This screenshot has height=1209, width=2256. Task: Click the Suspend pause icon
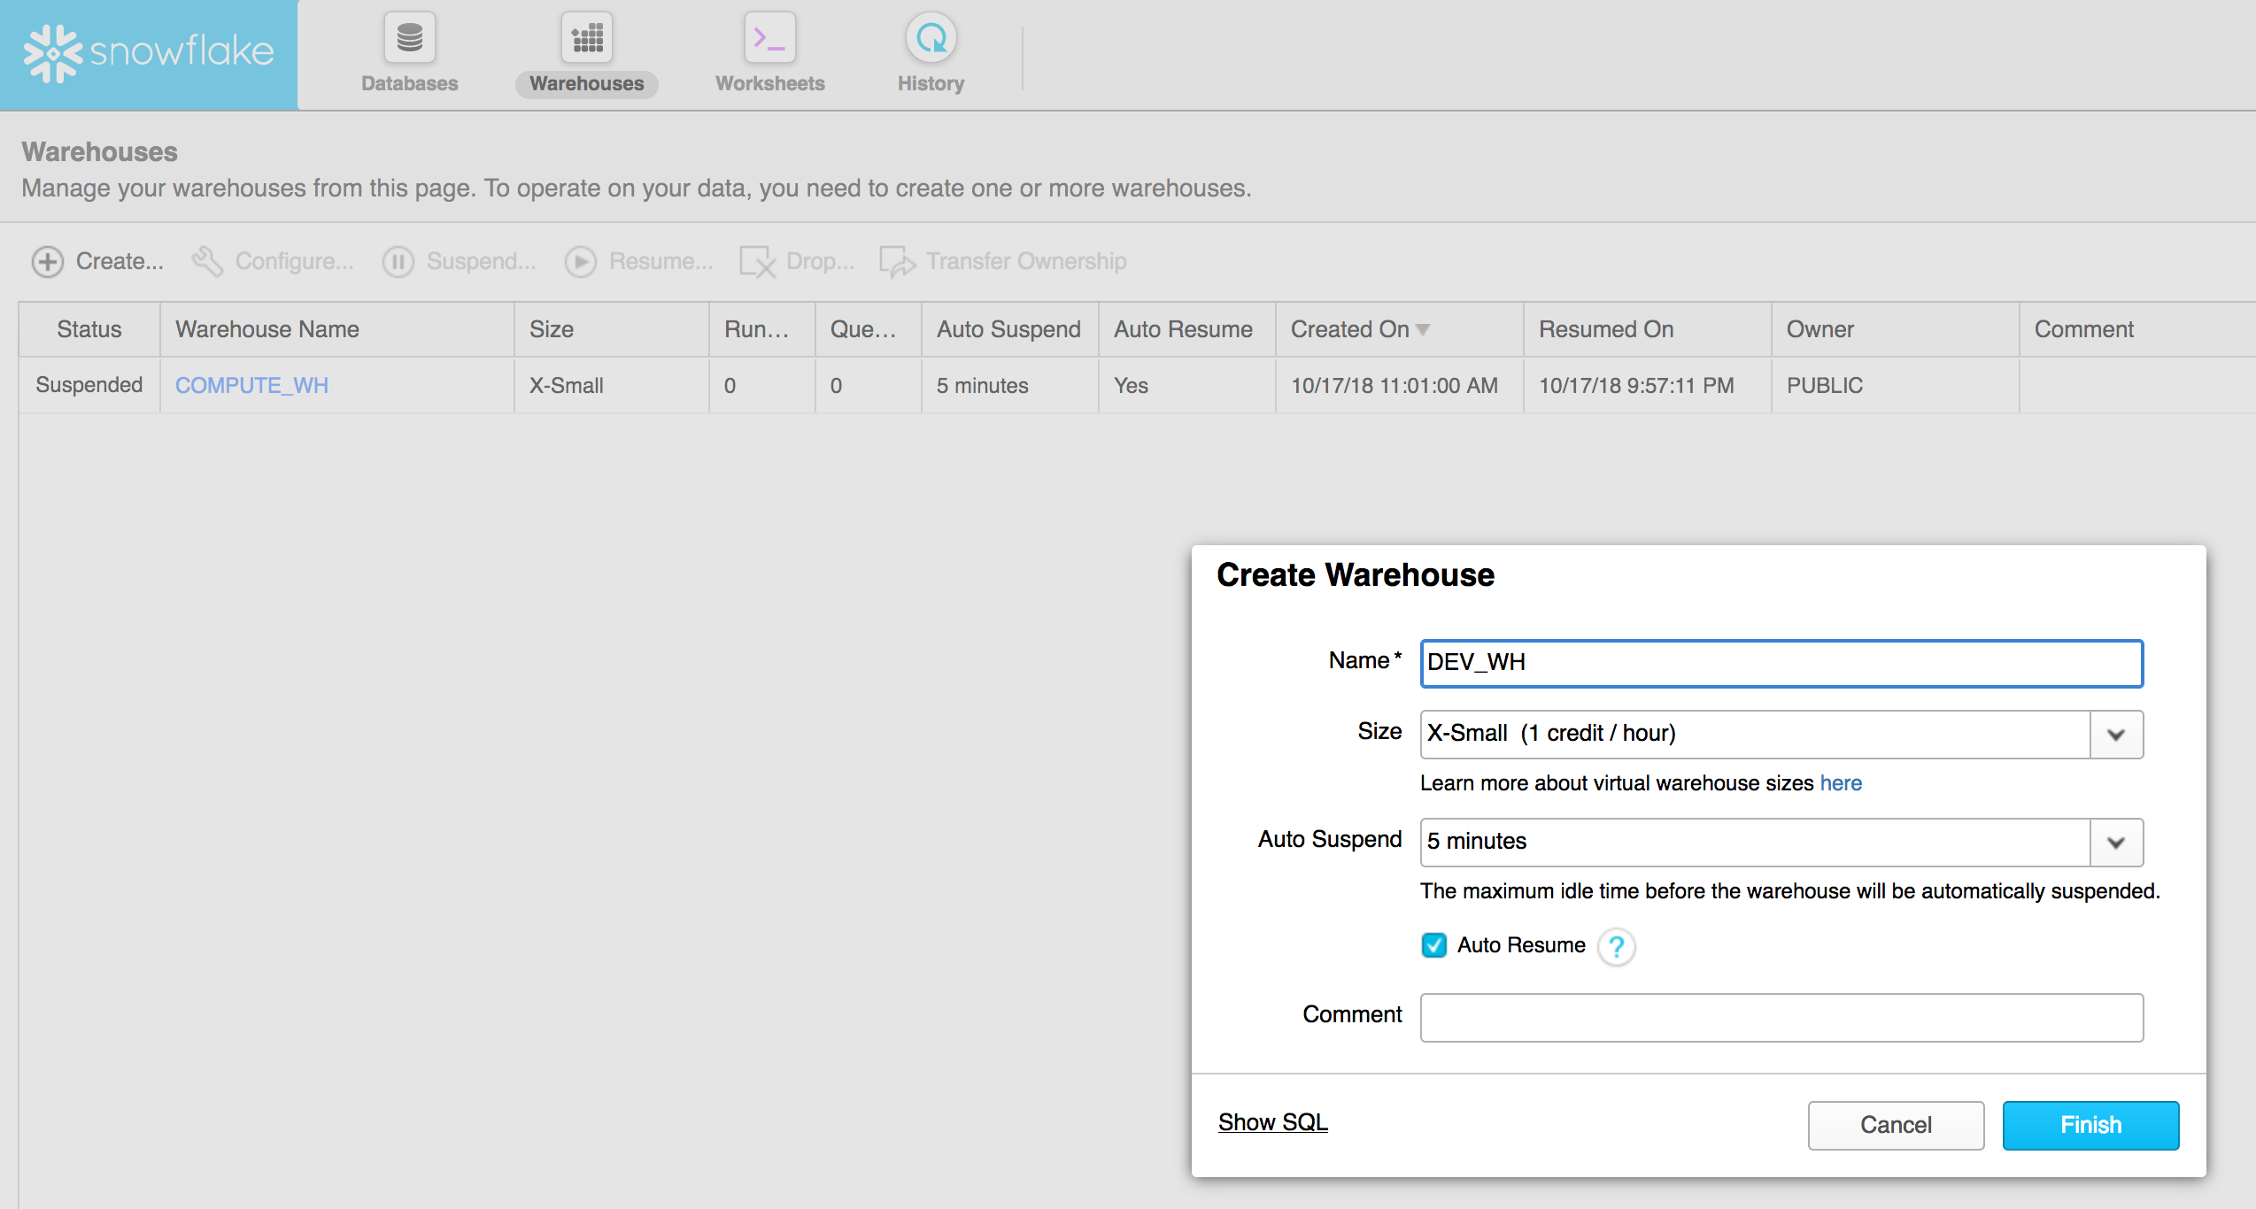(x=398, y=262)
